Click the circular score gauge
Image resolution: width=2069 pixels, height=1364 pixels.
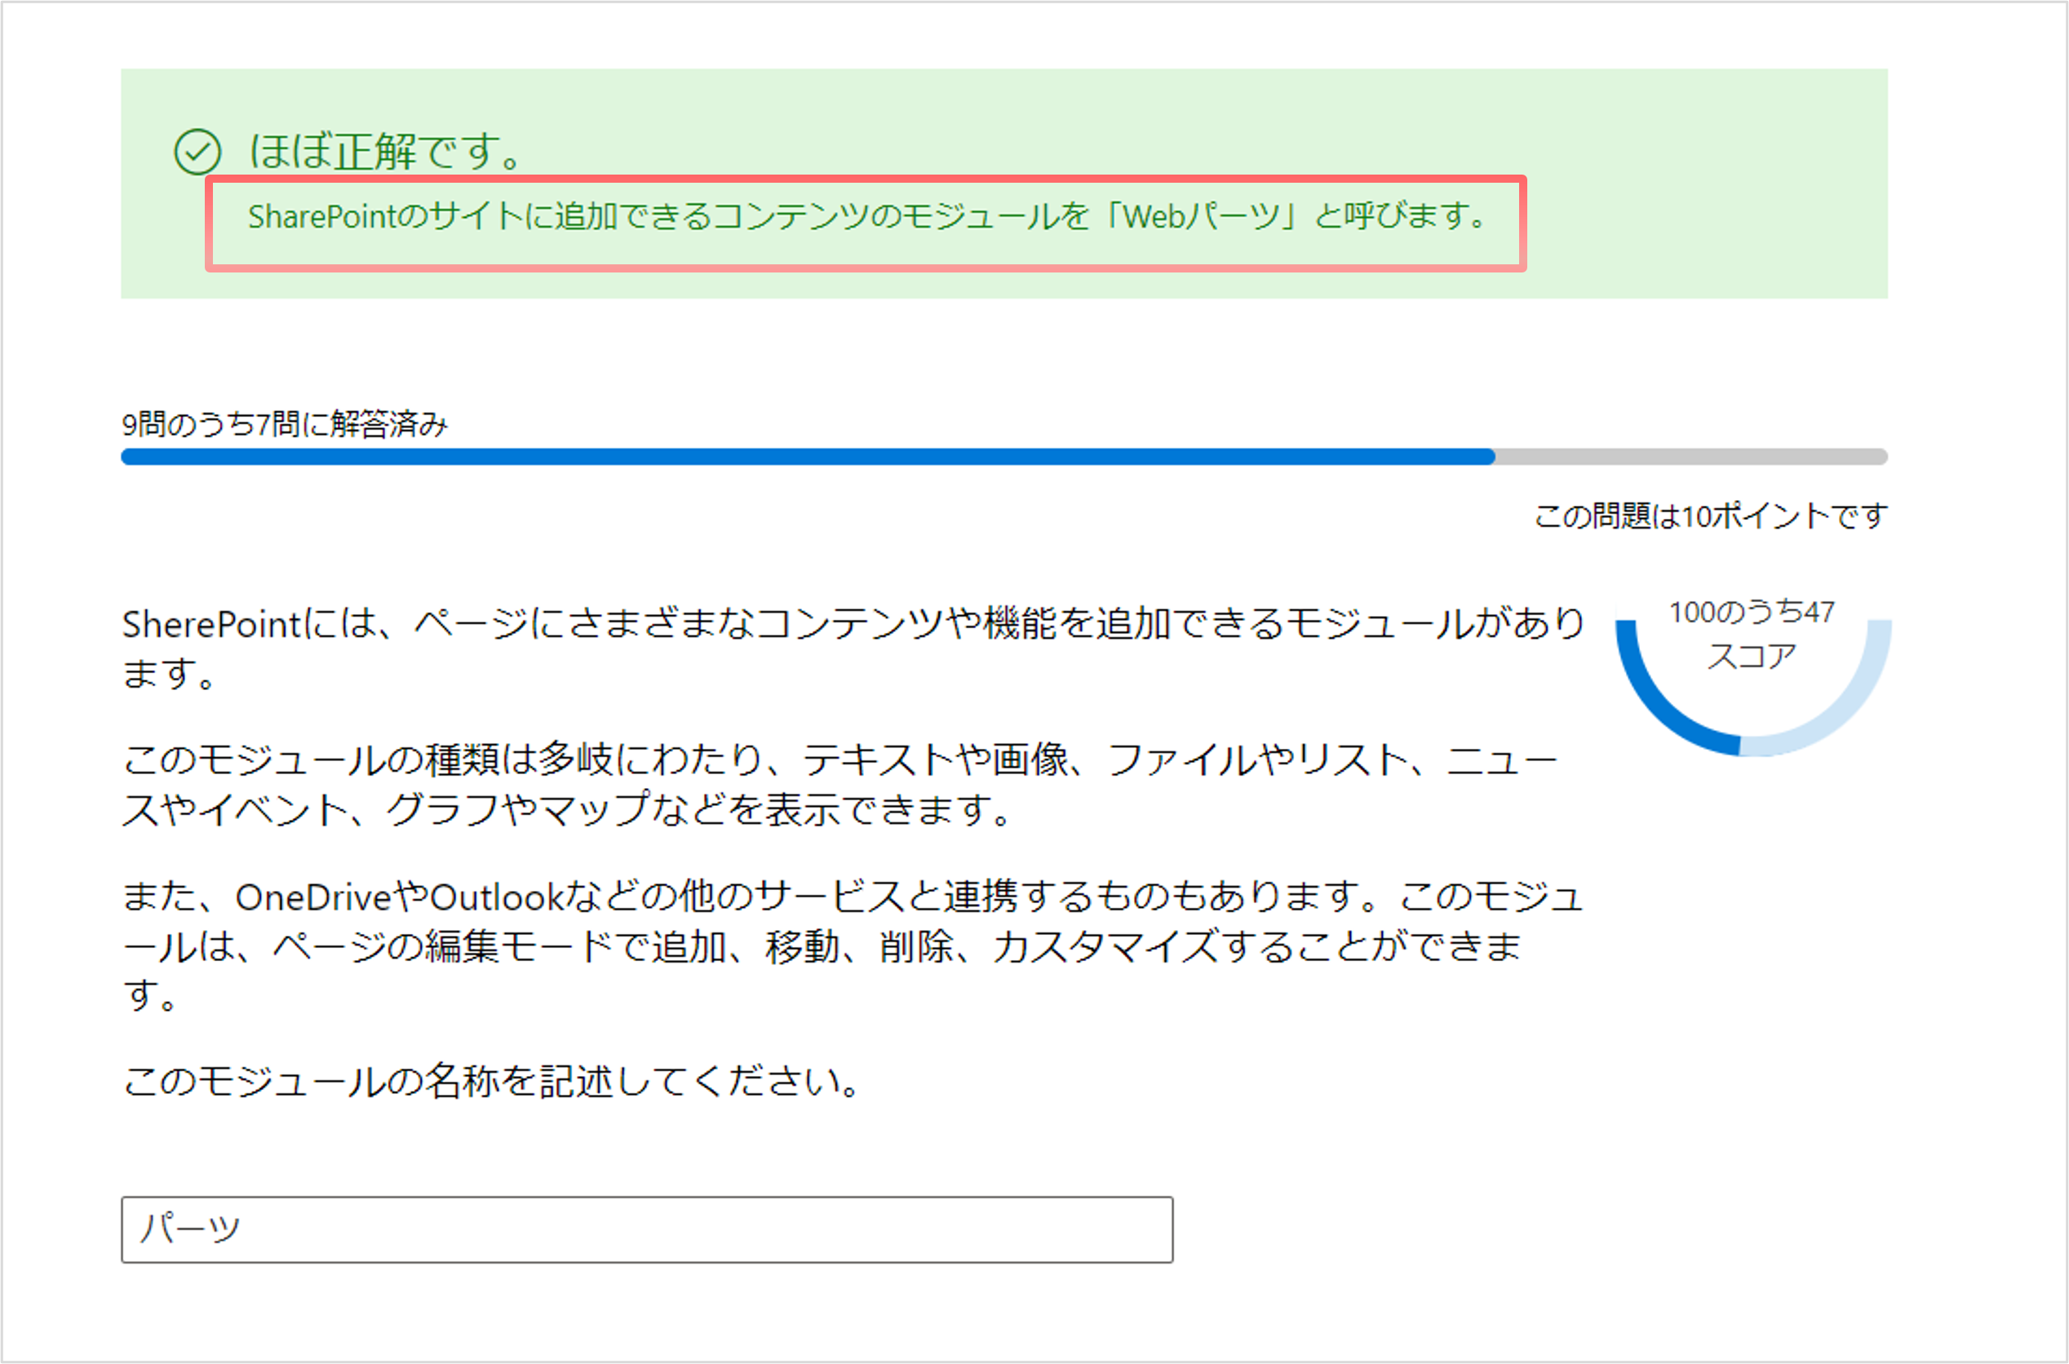1752,677
